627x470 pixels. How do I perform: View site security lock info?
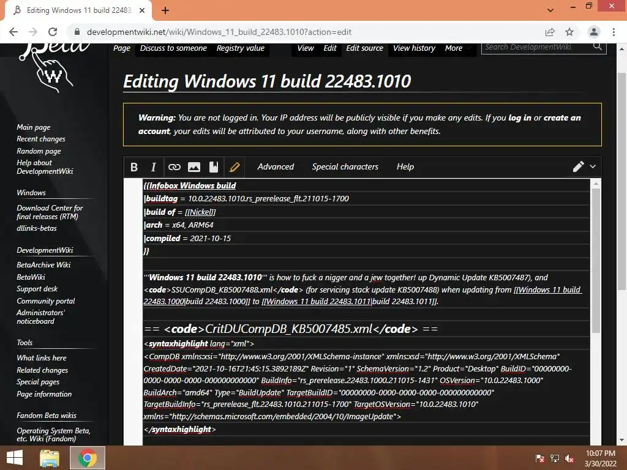click(77, 32)
